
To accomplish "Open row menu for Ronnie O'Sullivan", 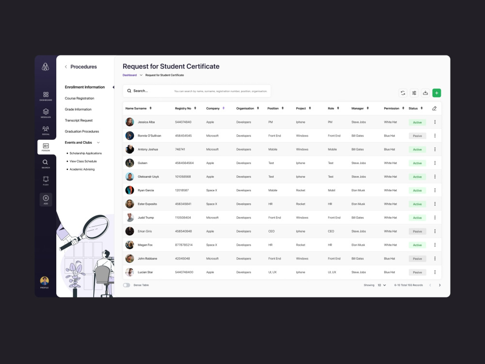I will pos(435,135).
